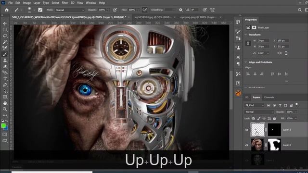Toggle visibility of Layer 2
The height and width of the screenshot is (173, 308).
point(247,145)
